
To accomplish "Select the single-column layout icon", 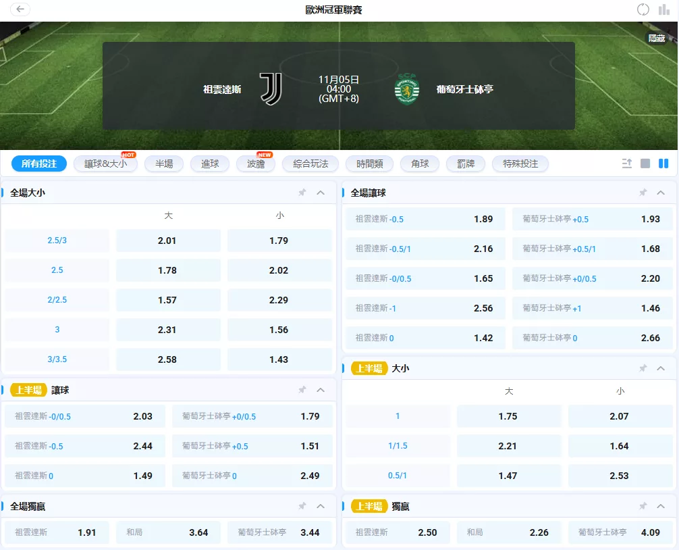I will [647, 163].
